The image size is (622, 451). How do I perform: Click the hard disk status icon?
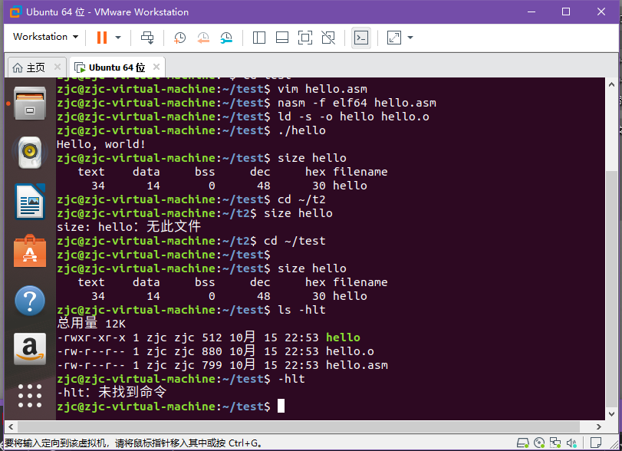[x=523, y=443]
